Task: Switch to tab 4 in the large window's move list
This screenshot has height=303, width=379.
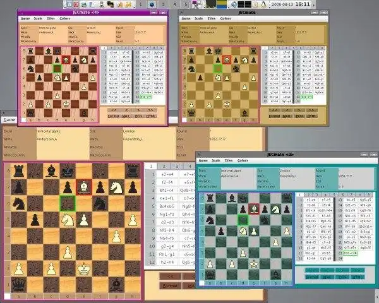Action: point(189,166)
